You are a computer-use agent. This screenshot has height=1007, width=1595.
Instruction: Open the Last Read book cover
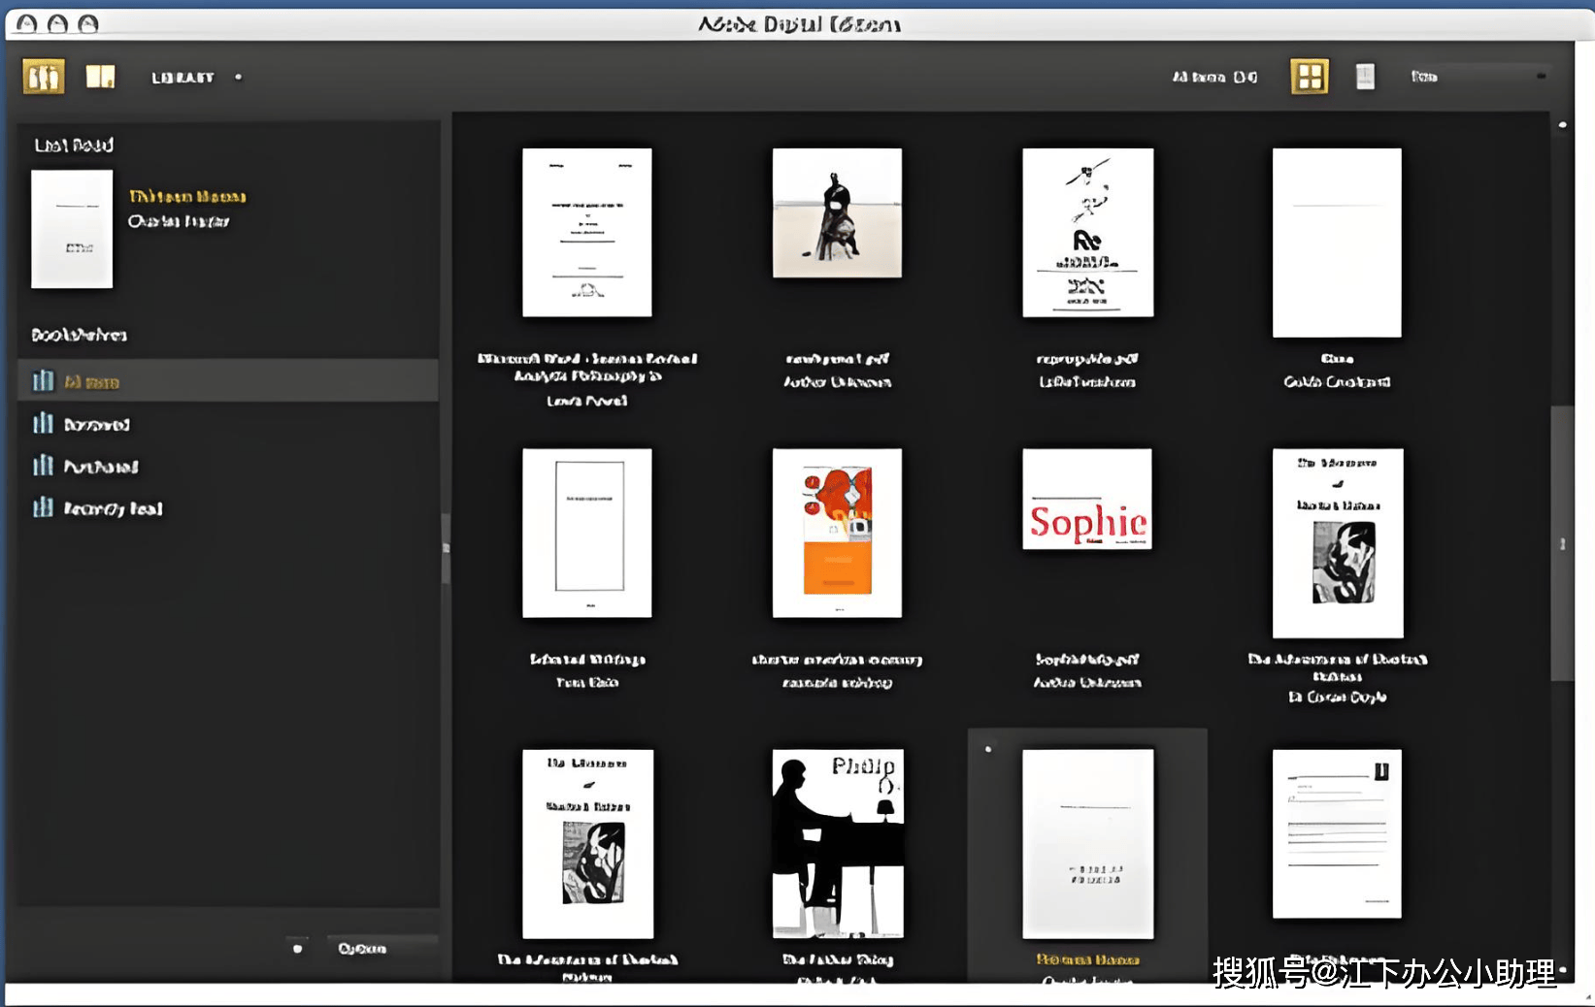pyautogui.click(x=72, y=230)
